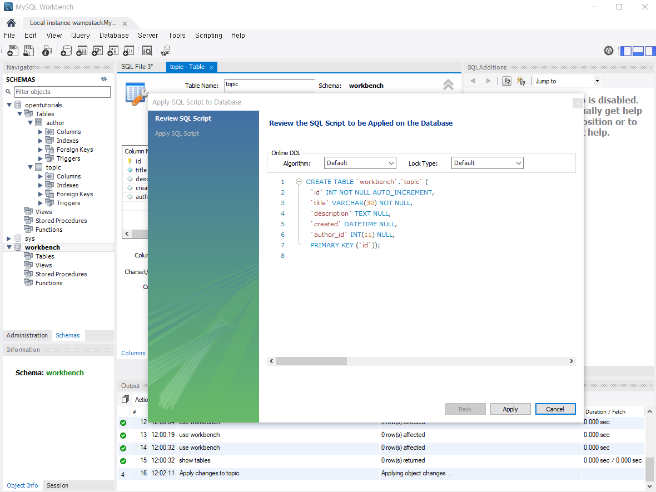Open inspector for selected object icon
Image resolution: width=656 pixels, height=492 pixels.
(x=47, y=51)
